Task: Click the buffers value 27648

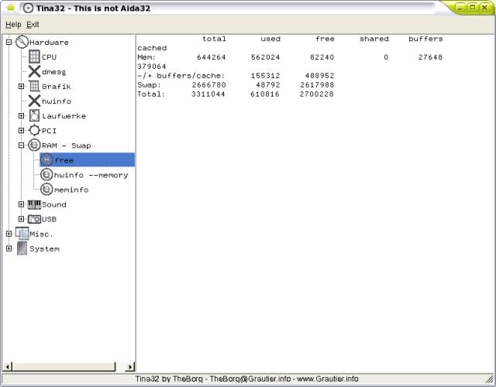Action: coord(430,57)
